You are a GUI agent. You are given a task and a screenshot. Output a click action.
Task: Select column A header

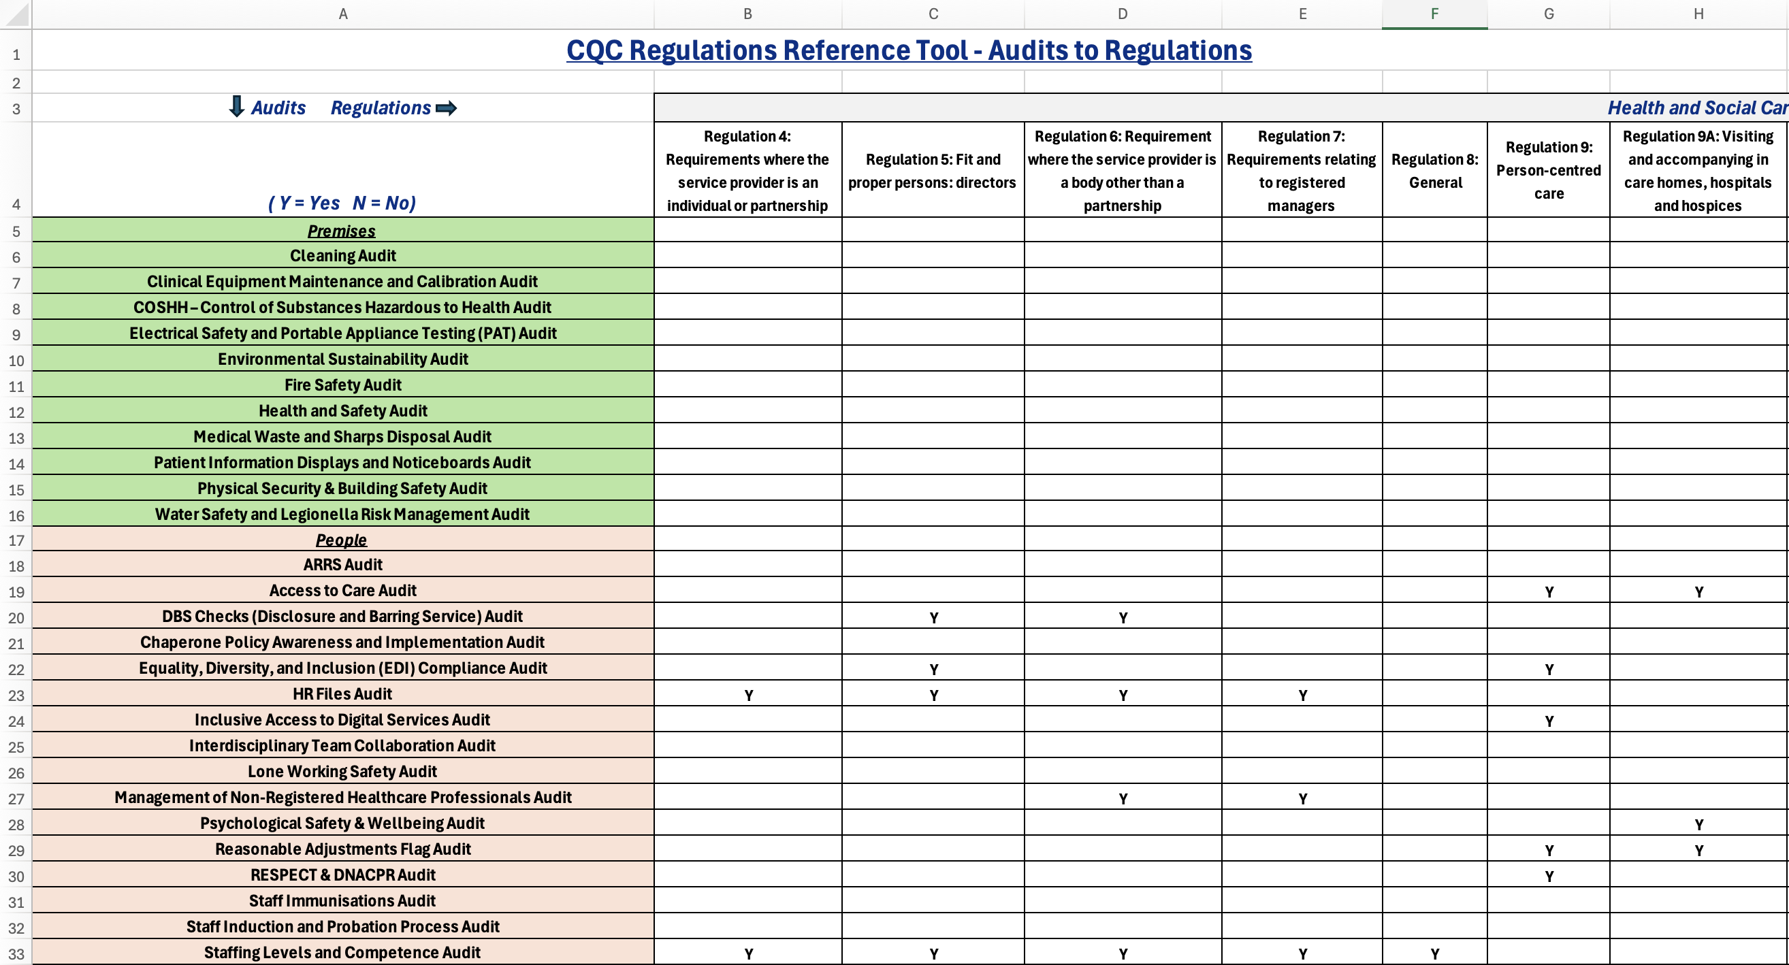[x=342, y=14]
